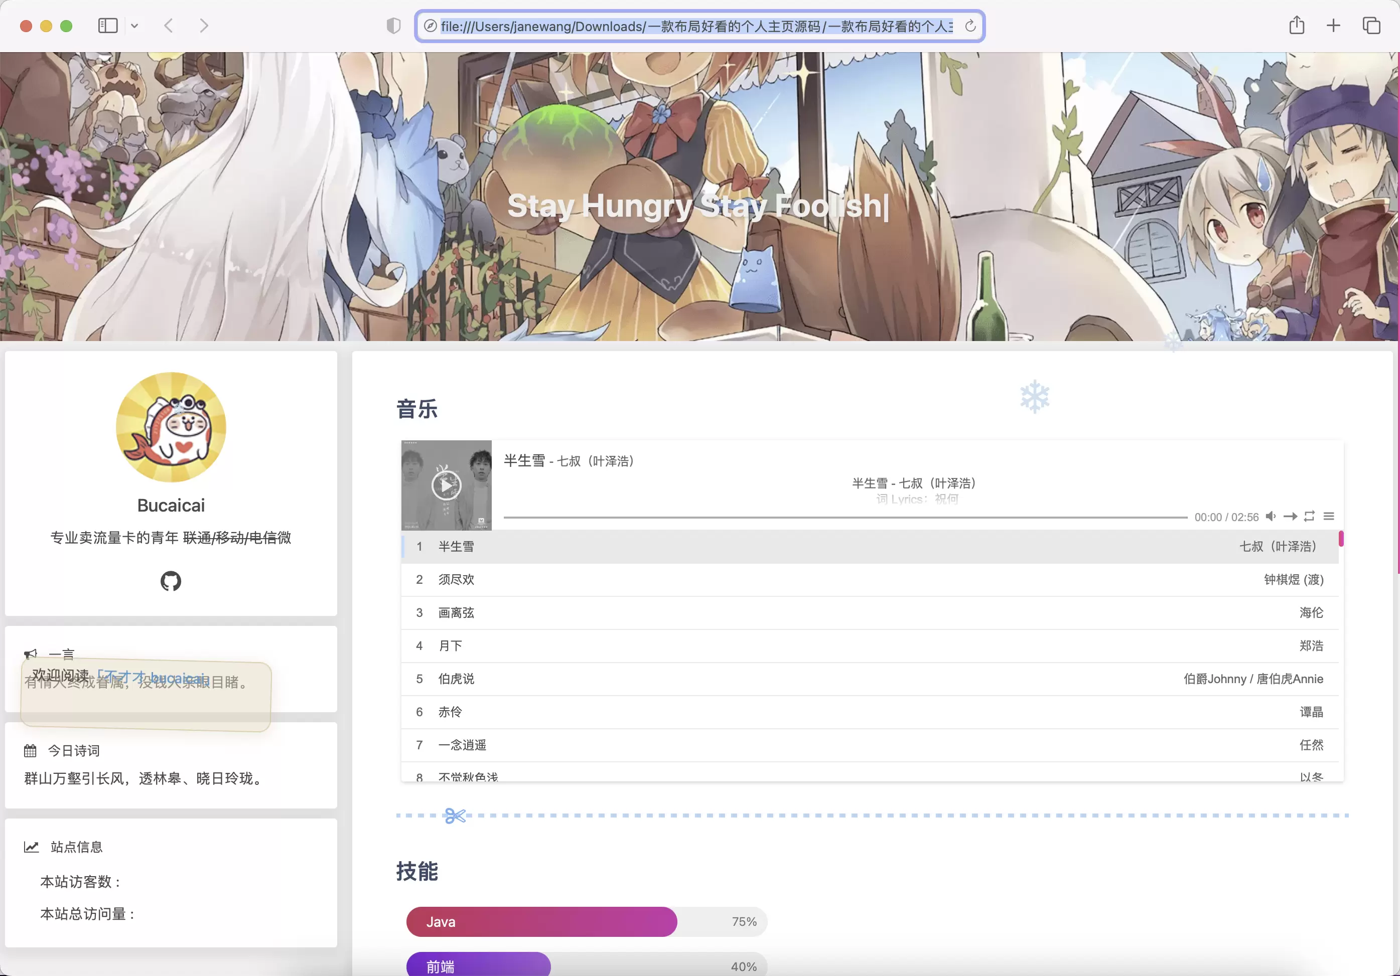Go forward to the next page
The width and height of the screenshot is (1400, 976).
point(204,26)
